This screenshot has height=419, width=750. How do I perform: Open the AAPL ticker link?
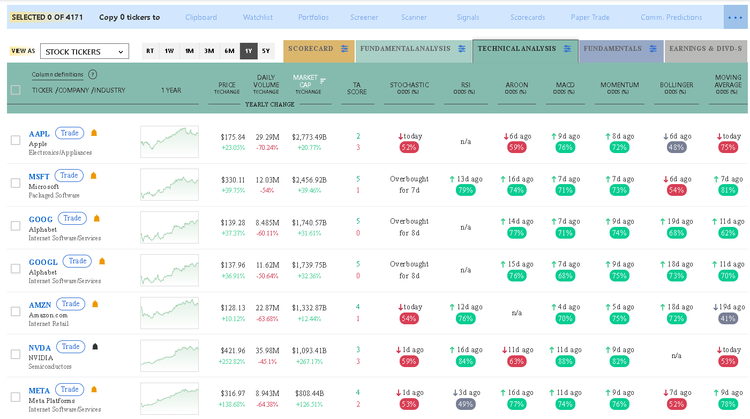click(x=39, y=134)
